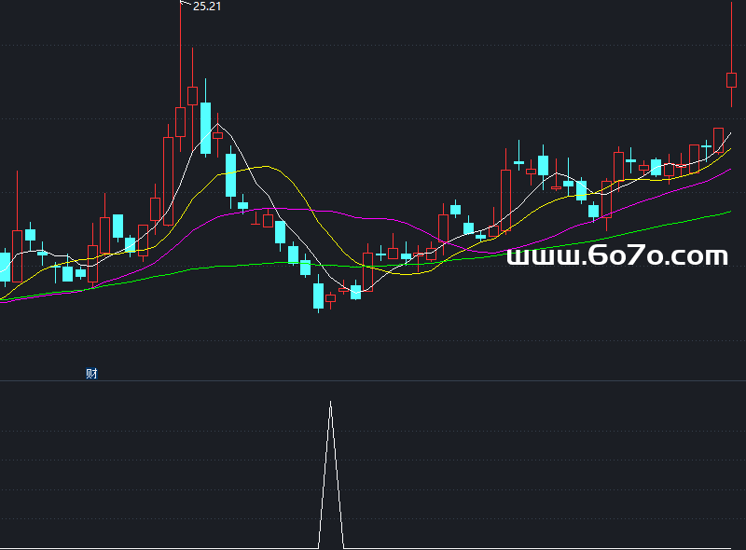Click the blue 财 finance marker
This screenshot has height=550, width=746.
click(x=91, y=374)
